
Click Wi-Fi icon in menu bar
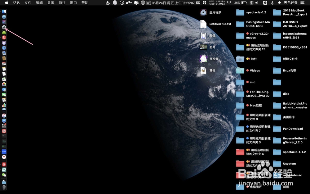pos(229,3)
